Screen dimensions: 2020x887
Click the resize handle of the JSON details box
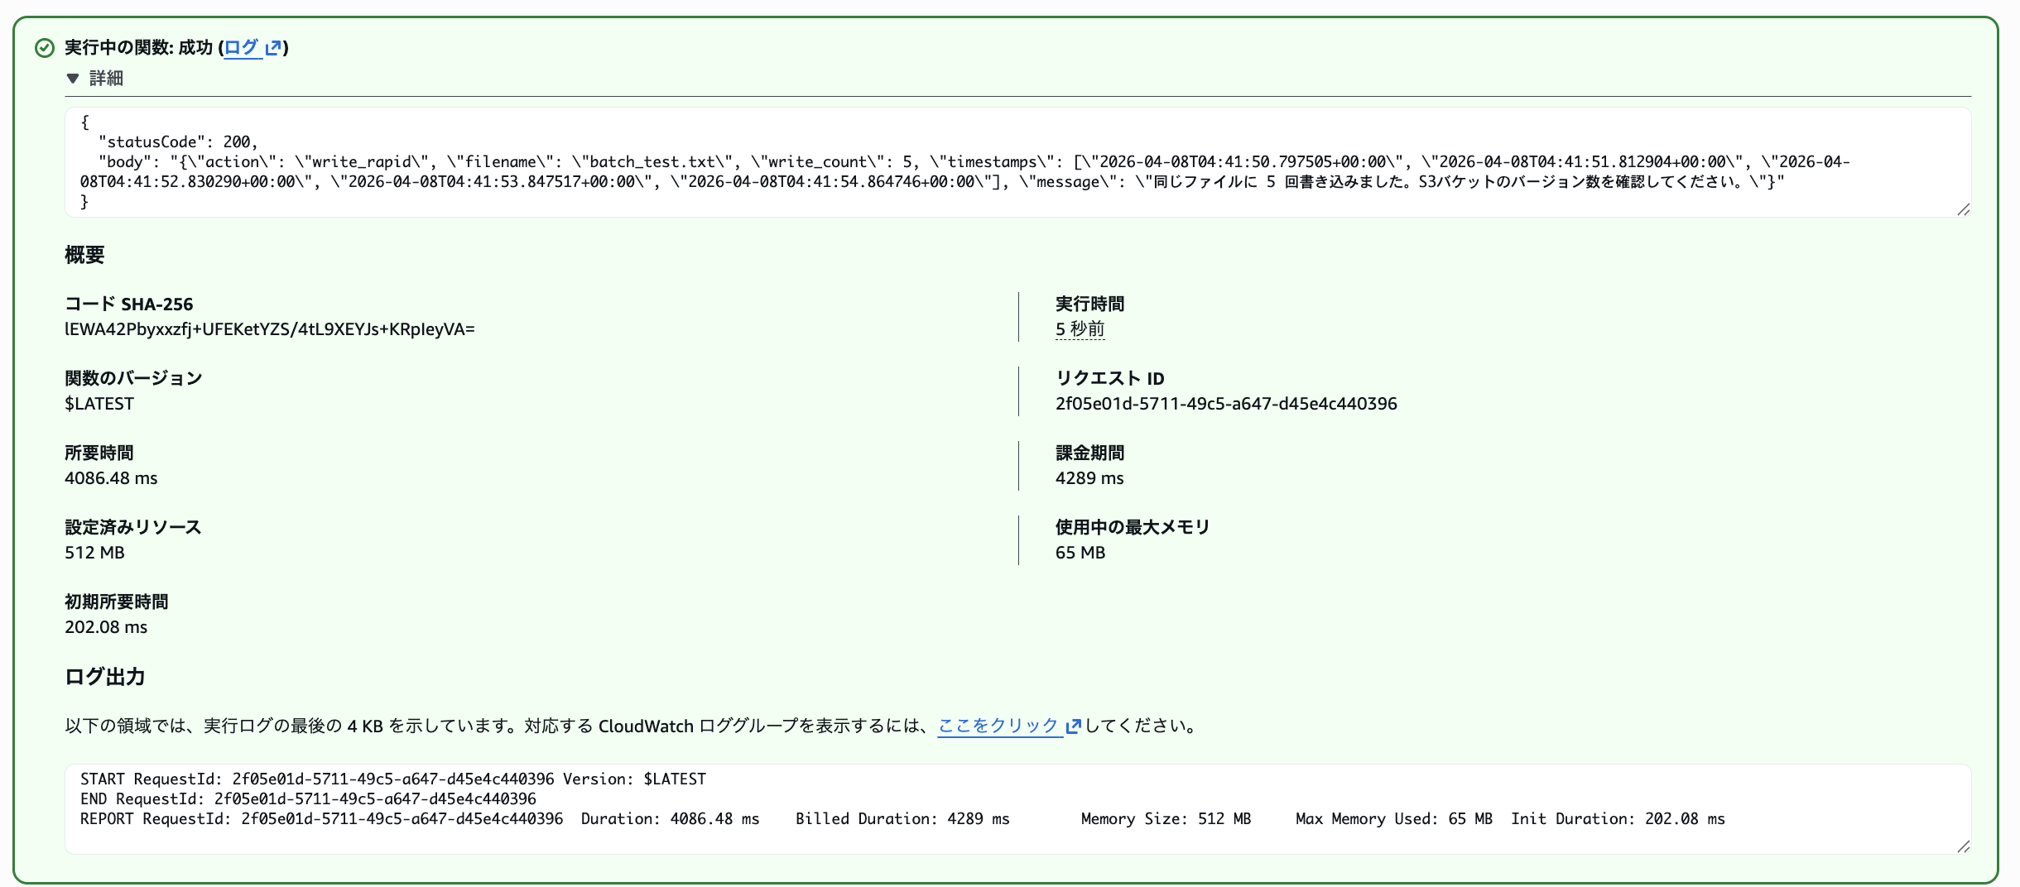(1962, 210)
